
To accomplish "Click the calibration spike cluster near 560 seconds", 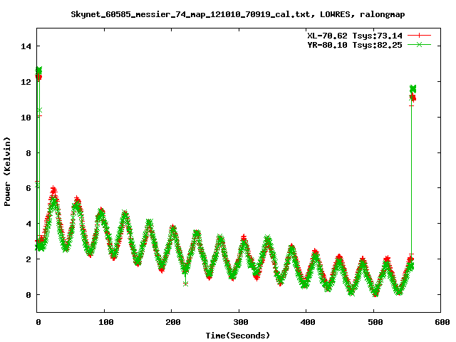I will pos(413,93).
